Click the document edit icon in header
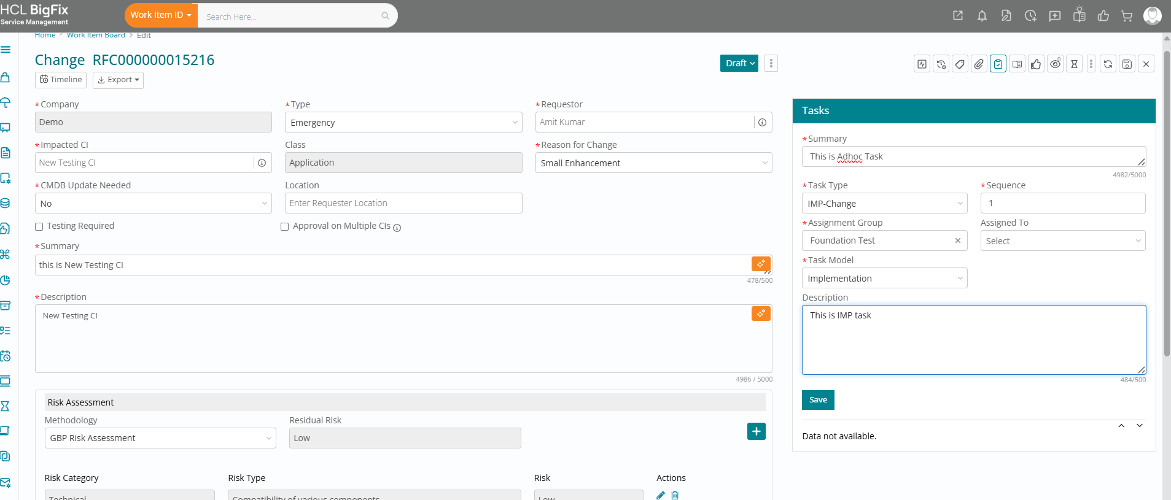The width and height of the screenshot is (1171, 500). [x=1006, y=16]
